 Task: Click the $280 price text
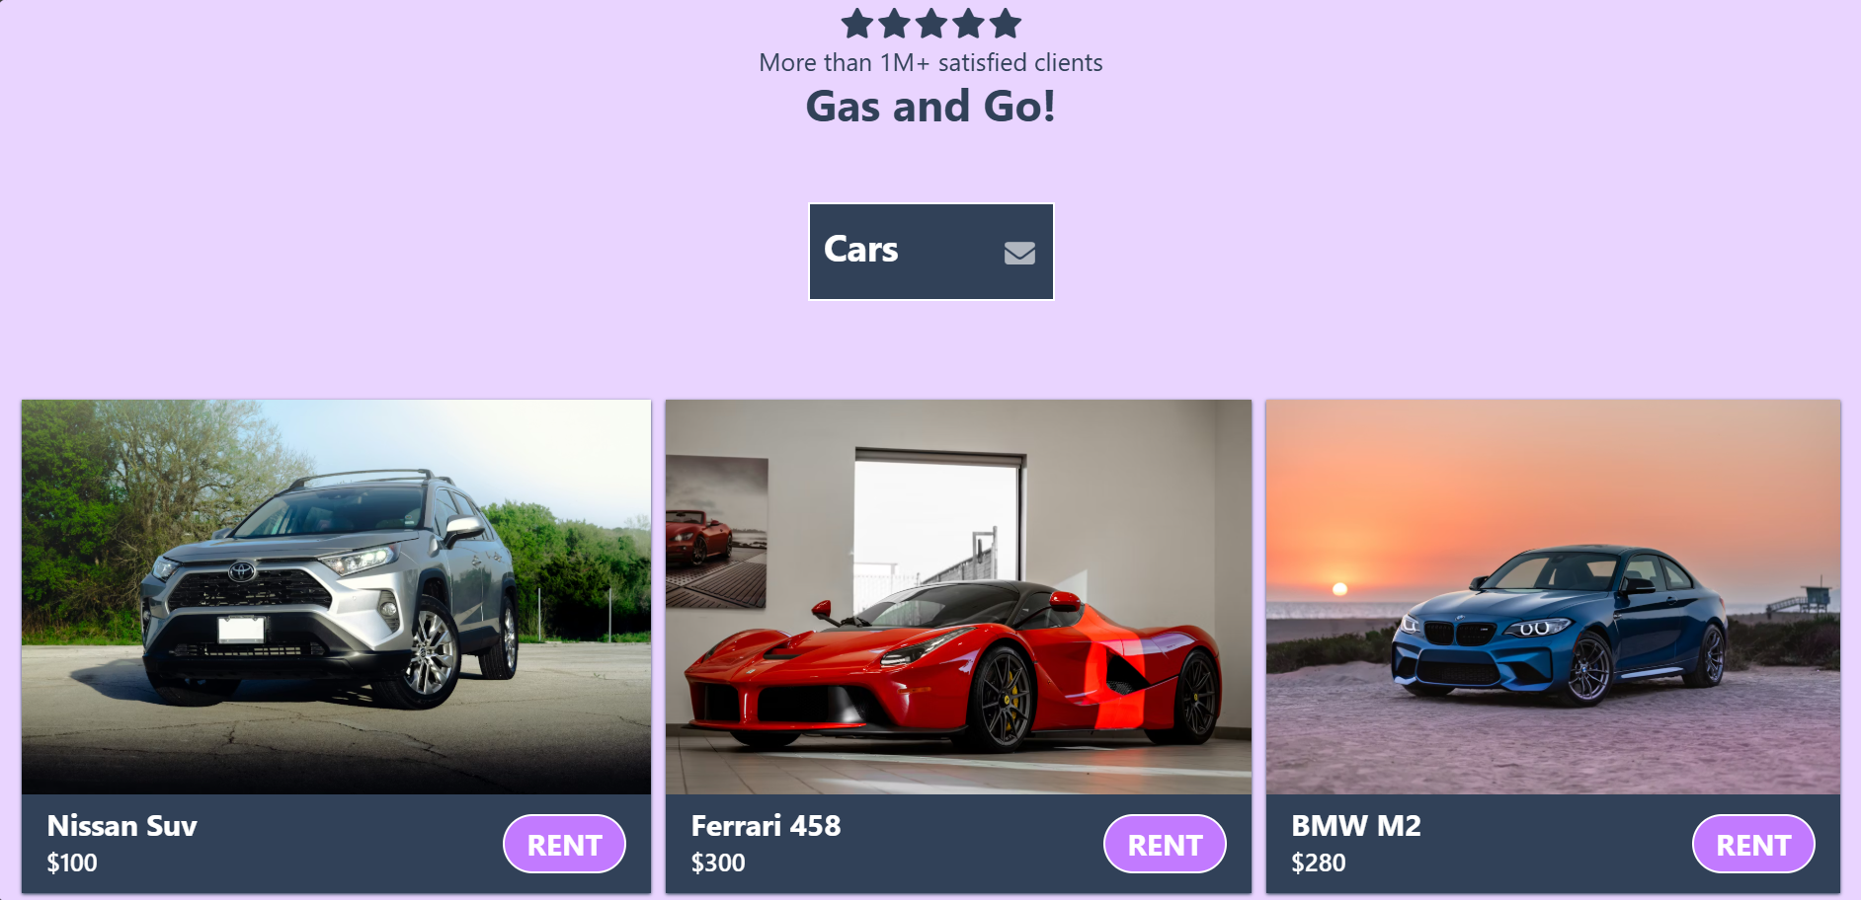point(1319,862)
